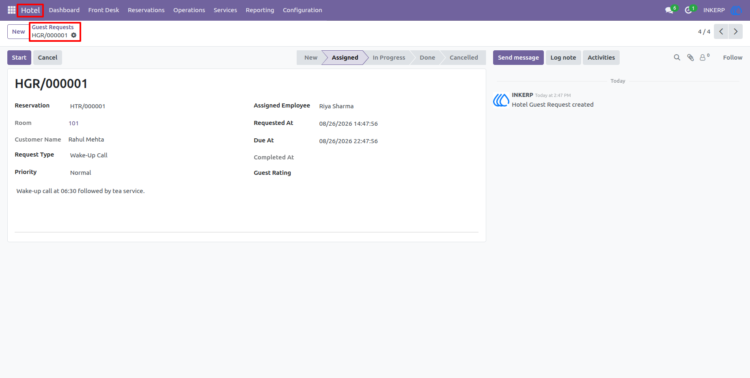Screen dimensions: 750x378
Task: Search messages with the magnifier icon
Action: (677, 58)
